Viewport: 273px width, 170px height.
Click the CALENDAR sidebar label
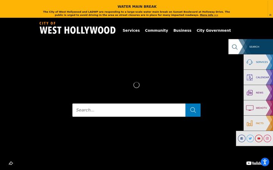(262, 77)
